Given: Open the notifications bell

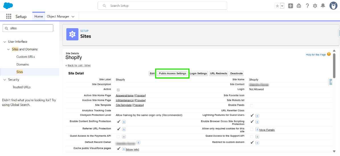Looking at the screenshot, I should [x=323, y=6].
